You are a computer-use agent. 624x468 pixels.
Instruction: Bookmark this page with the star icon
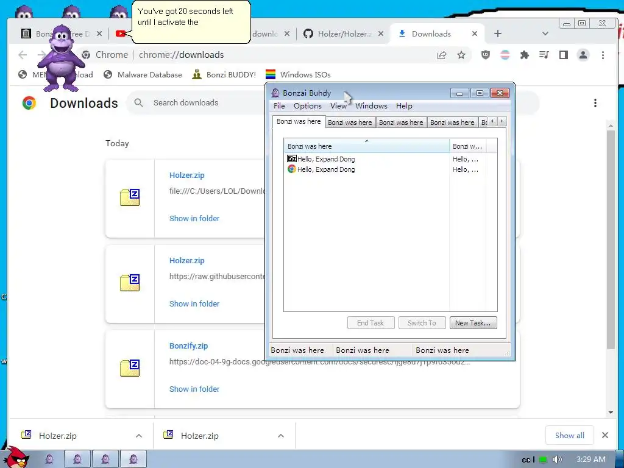461,55
